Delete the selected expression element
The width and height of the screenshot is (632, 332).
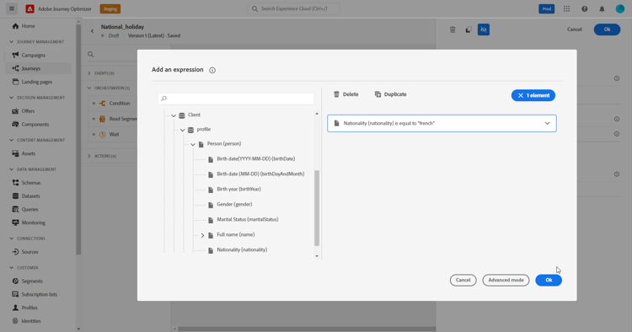click(345, 94)
